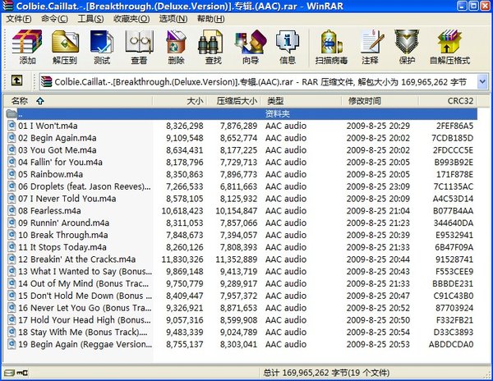Click AAC audio type of 09 Runnin' Around

pyautogui.click(x=286, y=223)
